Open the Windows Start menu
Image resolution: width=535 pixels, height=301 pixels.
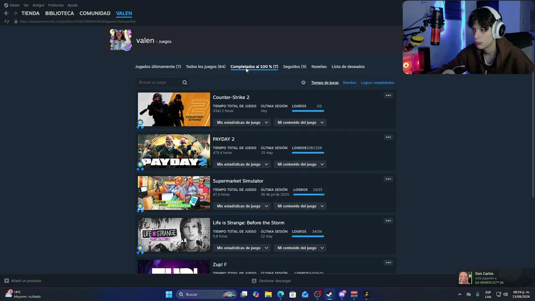[169, 294]
